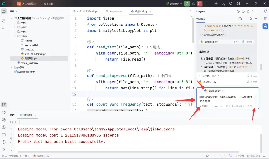Open the account profile dropdown in Lingma
The image size is (269, 159).
tap(253, 19)
